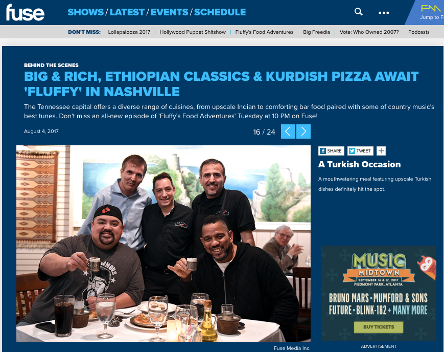Tweet this gallery photo
Viewport: 444px width, 352px height.
(361, 151)
